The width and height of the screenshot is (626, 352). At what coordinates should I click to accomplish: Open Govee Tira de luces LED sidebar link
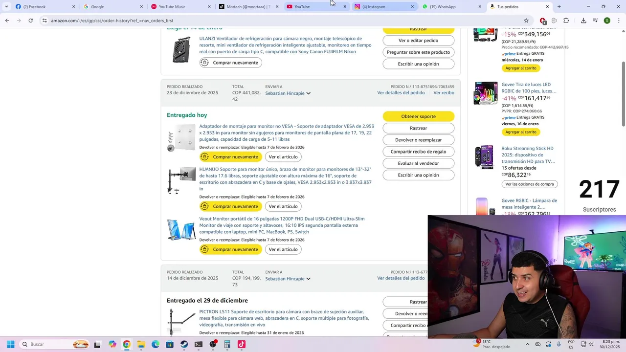pyautogui.click(x=529, y=88)
